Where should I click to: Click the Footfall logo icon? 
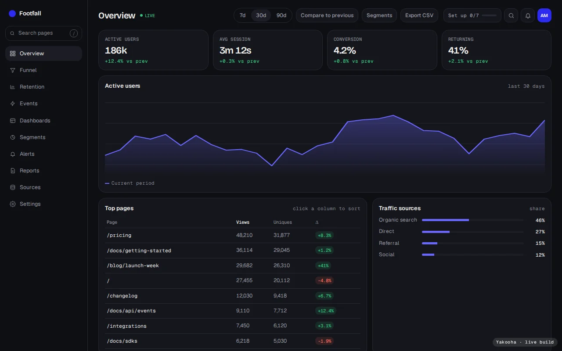pos(12,14)
